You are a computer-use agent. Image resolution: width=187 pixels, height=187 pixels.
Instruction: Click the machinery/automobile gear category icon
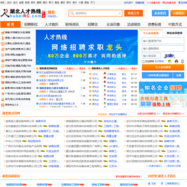pos(3,66)
